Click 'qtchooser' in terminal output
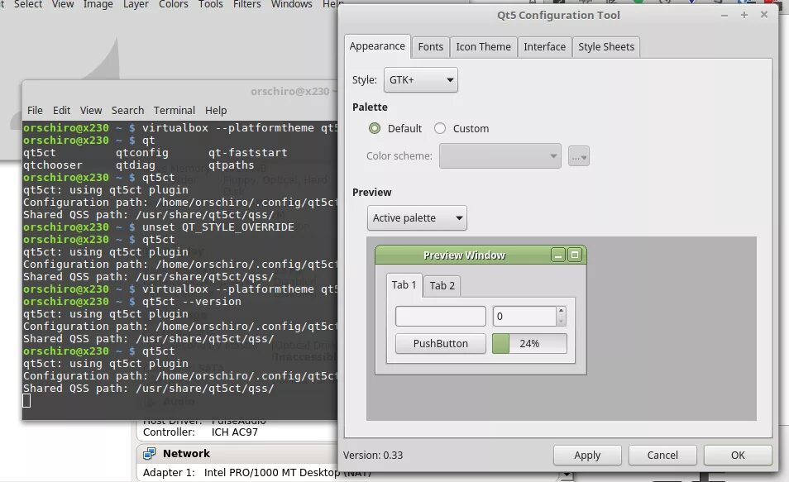The width and height of the screenshot is (789, 482). coord(52,165)
